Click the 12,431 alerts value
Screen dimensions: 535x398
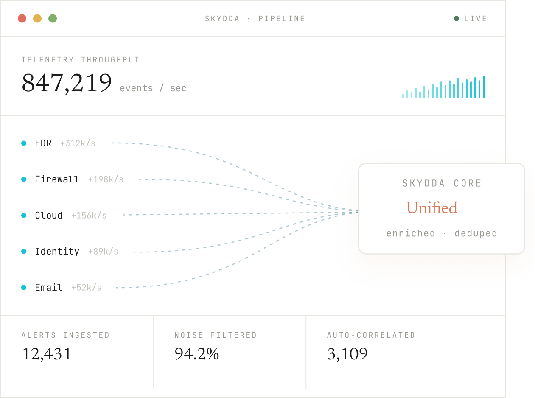[47, 354]
